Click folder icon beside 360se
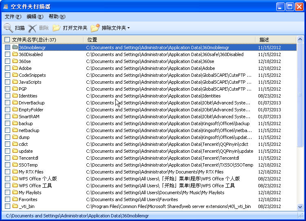This screenshot has height=221, width=306. point(15,61)
